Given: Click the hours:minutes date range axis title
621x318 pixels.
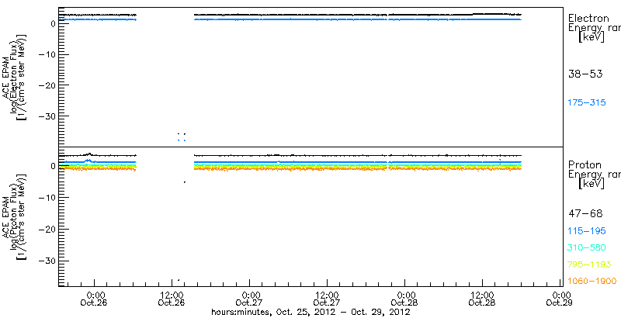Looking at the screenshot, I should point(310,312).
